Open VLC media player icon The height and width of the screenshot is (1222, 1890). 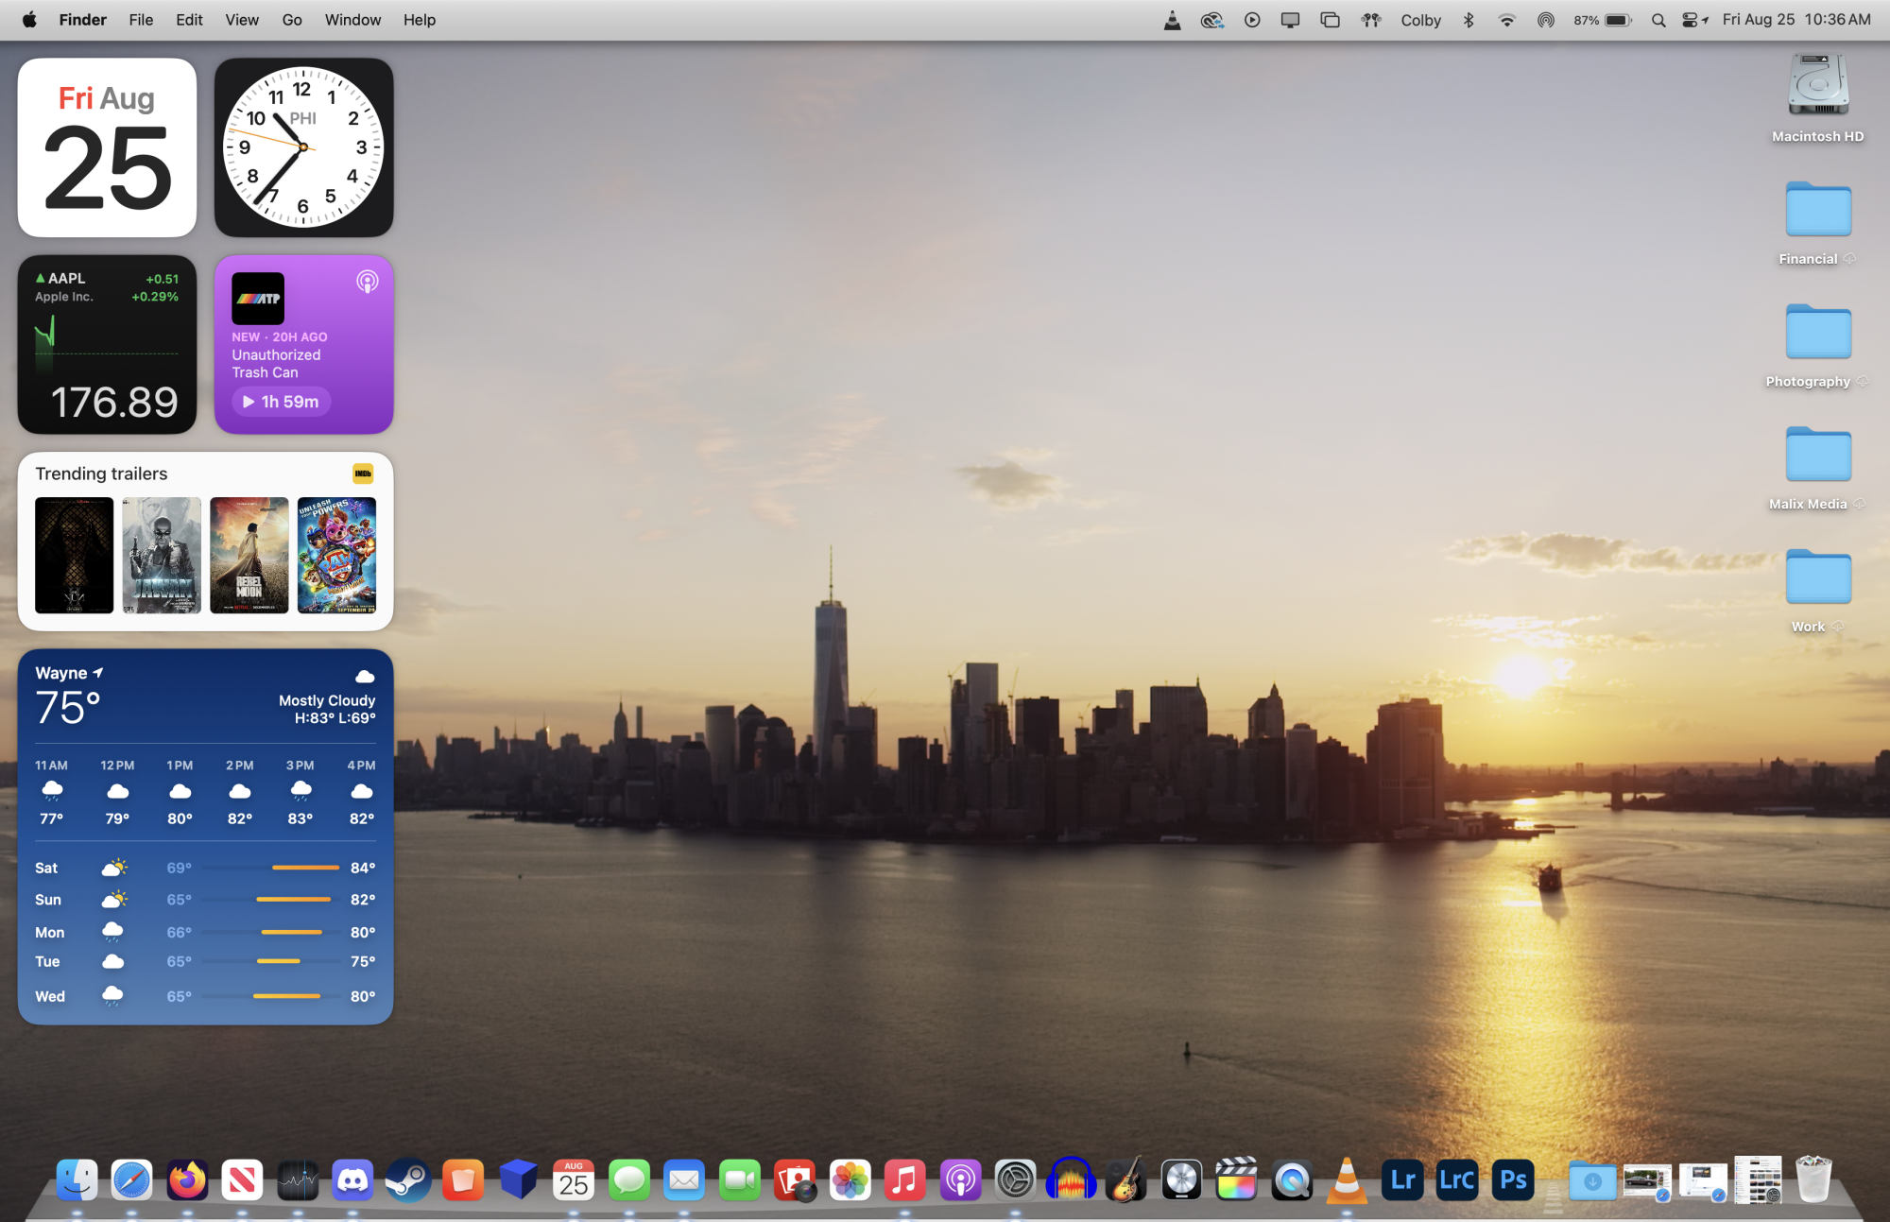coord(1347,1180)
